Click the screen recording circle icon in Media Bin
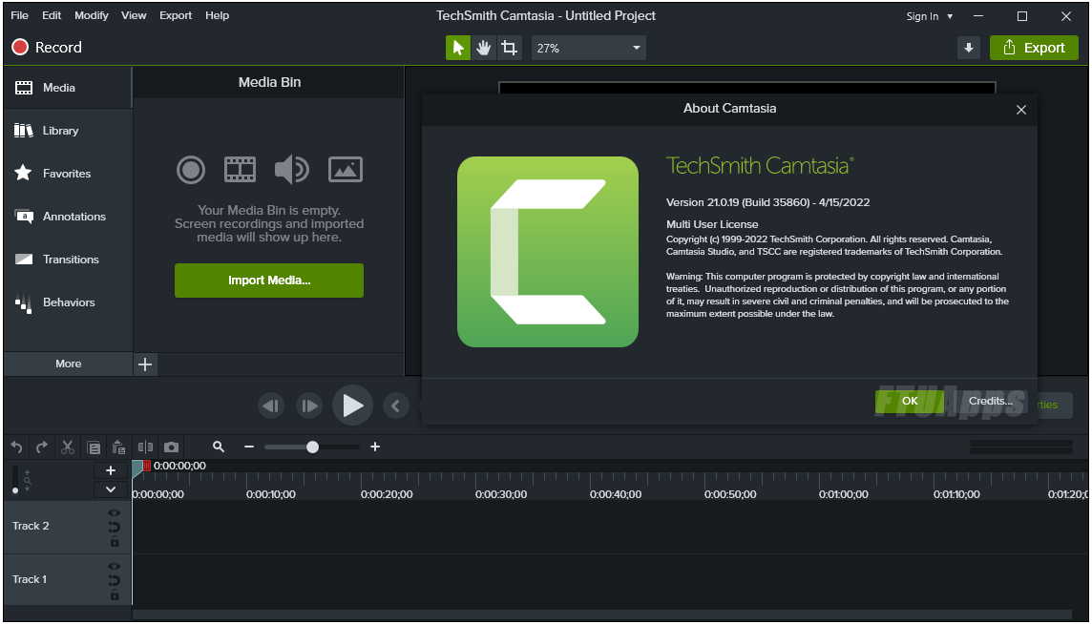Screen dimensions: 1092x624 pos(191,170)
